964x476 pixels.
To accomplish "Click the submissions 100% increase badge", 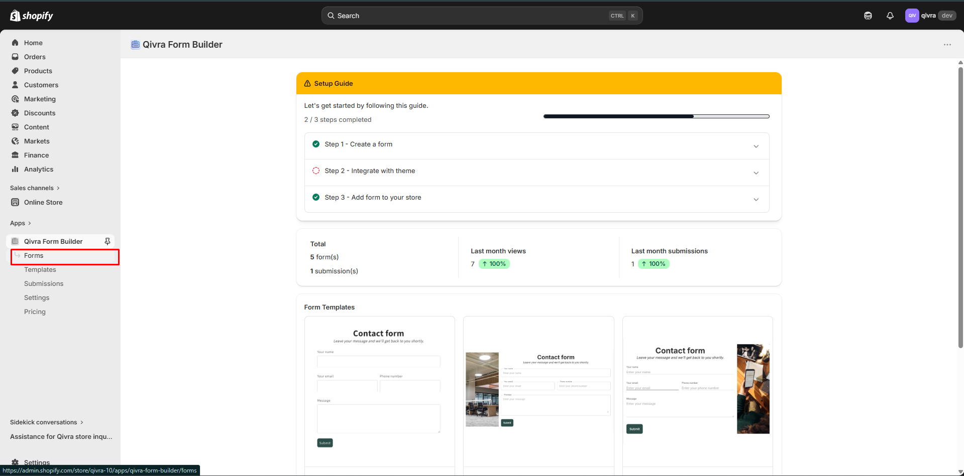I will tap(654, 264).
